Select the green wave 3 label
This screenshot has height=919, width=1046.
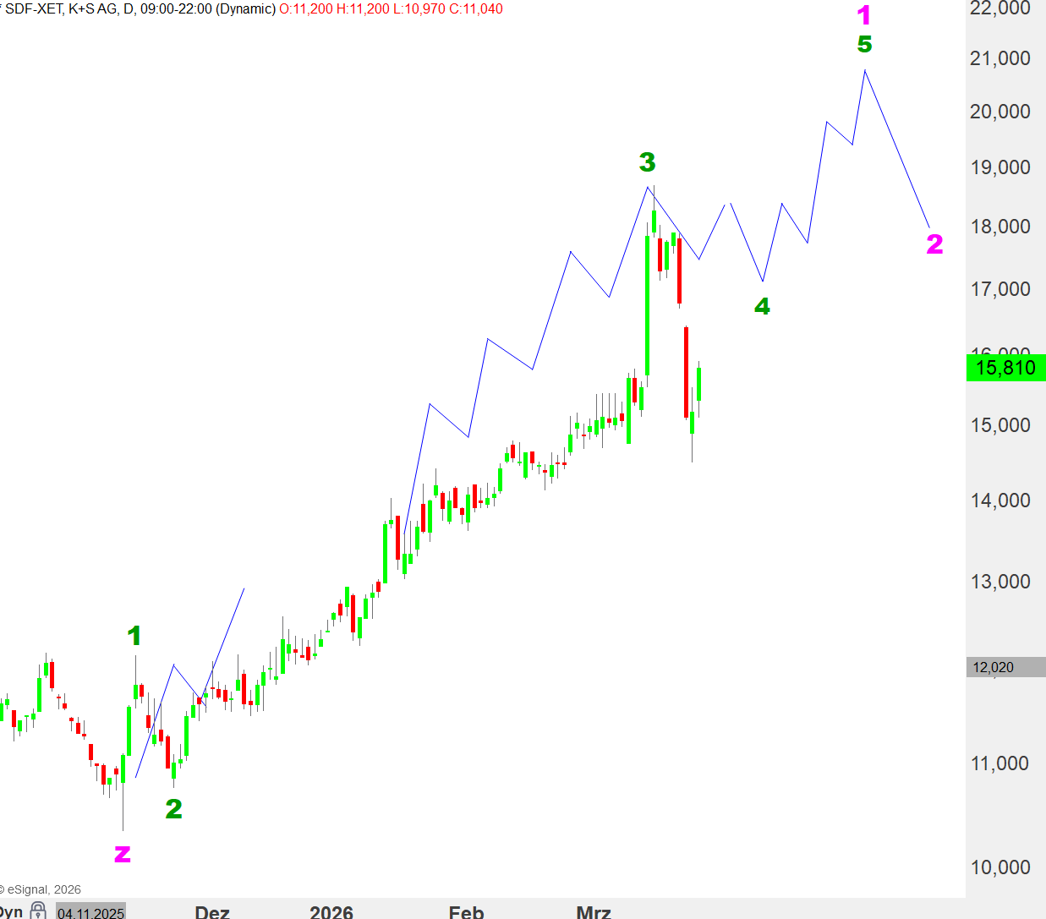tap(647, 161)
